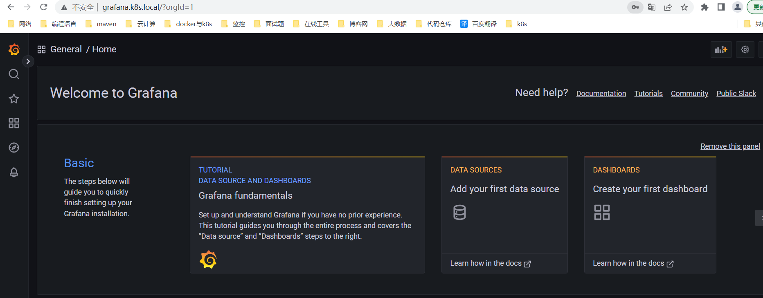This screenshot has width=763, height=298.
Task: Open the 百度翻译 bookmark
Action: tap(479, 24)
